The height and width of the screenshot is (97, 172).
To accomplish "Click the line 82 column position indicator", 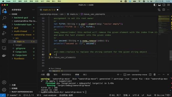I will tap(115, 95).
